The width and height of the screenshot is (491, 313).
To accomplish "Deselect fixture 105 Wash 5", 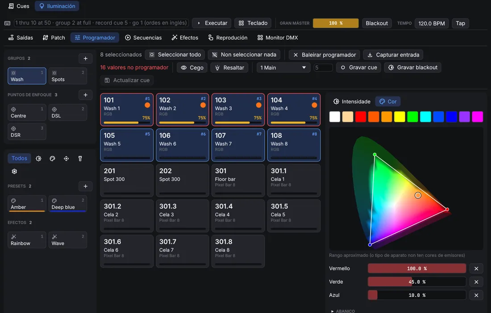I will [x=127, y=145].
